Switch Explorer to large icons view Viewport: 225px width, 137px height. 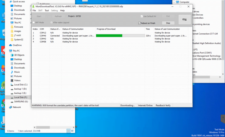pyautogui.click(x=72, y=131)
